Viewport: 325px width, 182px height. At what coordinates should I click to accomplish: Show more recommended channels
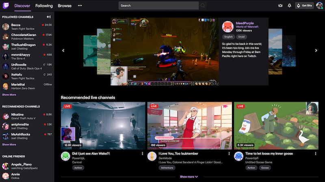[x=9, y=145]
